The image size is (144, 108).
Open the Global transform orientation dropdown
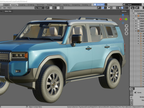point(40,8)
